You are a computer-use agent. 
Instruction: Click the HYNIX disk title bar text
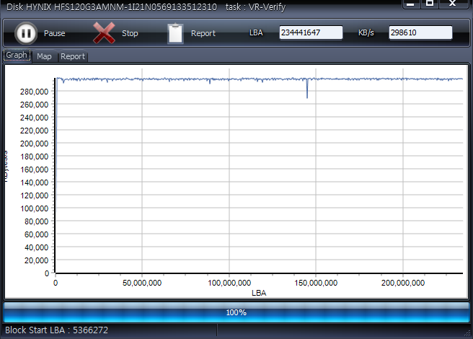pos(112,6)
